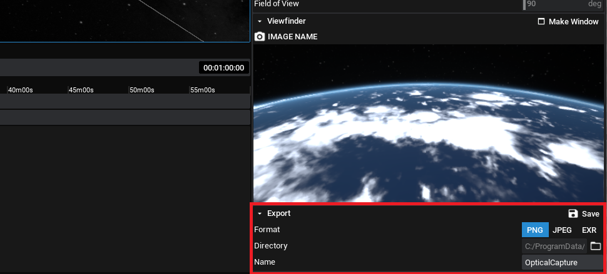Click the Make Window square icon
The height and width of the screenshot is (274, 607).
[x=541, y=21]
